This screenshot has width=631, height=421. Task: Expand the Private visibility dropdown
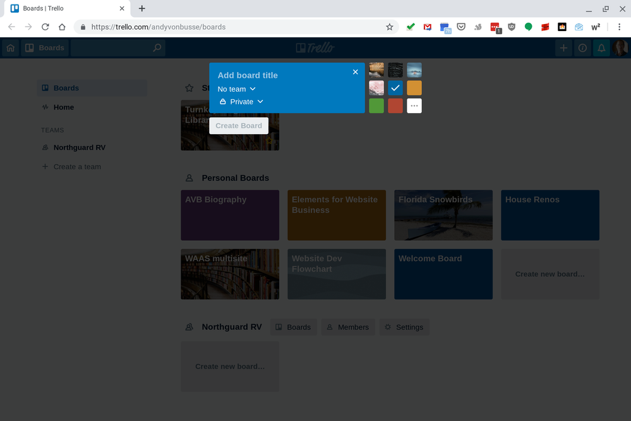(x=241, y=102)
